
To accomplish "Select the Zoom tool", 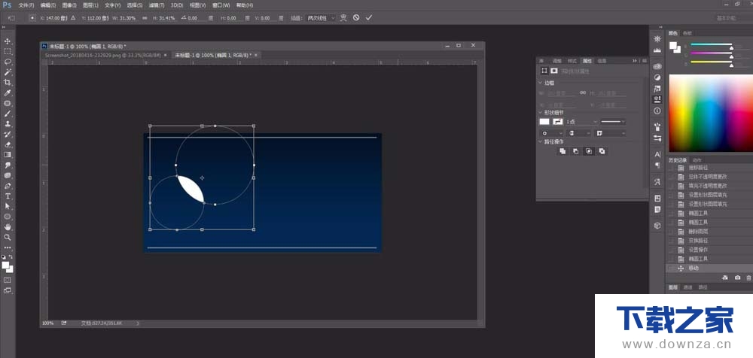I will point(8,238).
